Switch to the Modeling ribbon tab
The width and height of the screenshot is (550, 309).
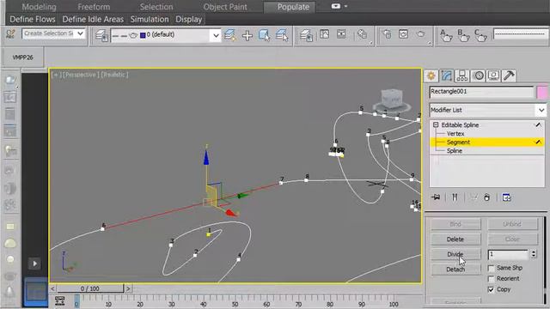[x=39, y=7]
